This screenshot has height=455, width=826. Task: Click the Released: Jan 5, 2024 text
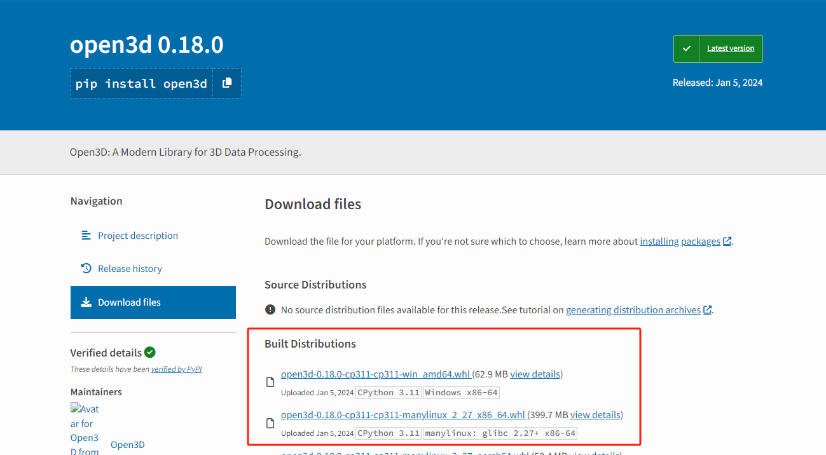click(717, 83)
